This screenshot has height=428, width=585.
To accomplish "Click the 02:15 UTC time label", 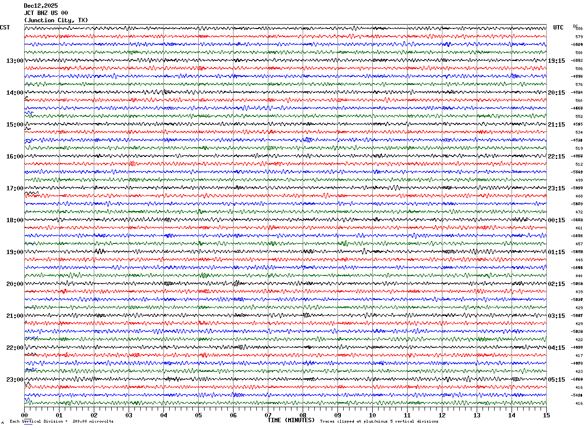I will pyautogui.click(x=556, y=284).
